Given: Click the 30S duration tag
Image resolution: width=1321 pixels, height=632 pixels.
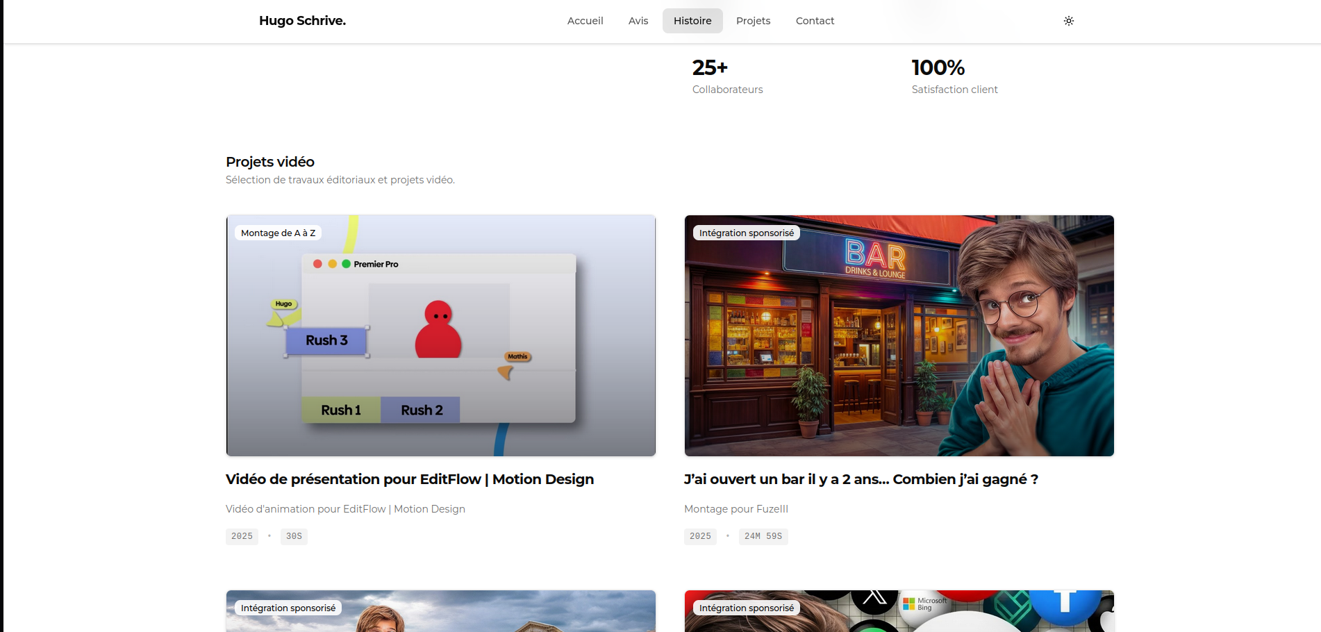Looking at the screenshot, I should tap(294, 536).
